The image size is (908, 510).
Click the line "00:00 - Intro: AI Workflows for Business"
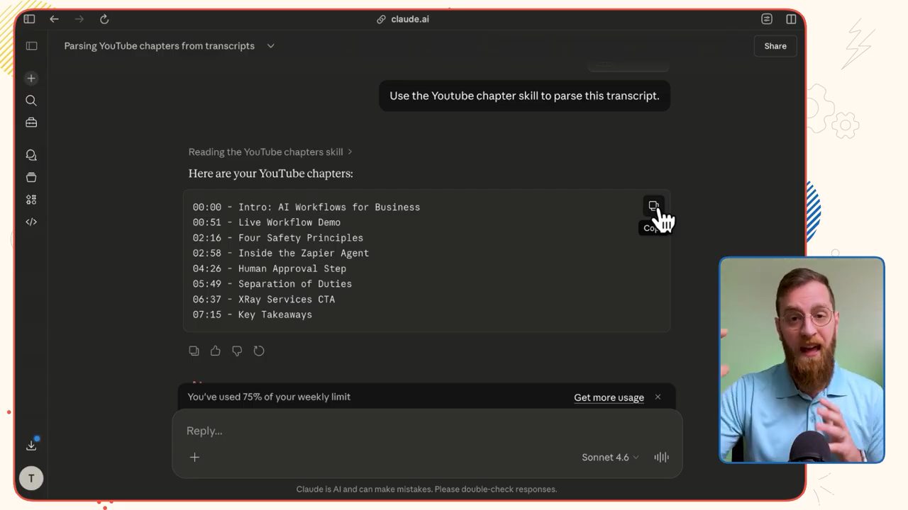[x=306, y=208]
